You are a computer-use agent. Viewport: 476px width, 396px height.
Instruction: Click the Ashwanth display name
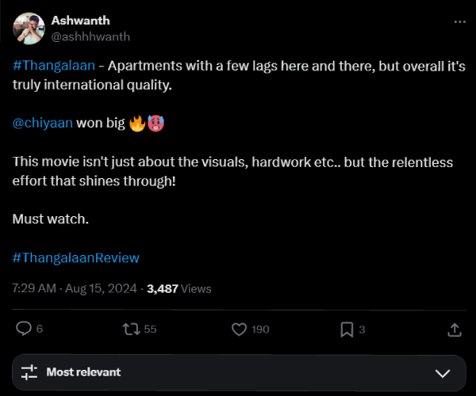[80, 21]
